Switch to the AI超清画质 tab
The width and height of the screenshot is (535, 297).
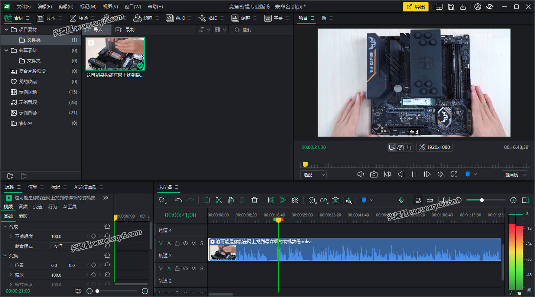pos(85,187)
